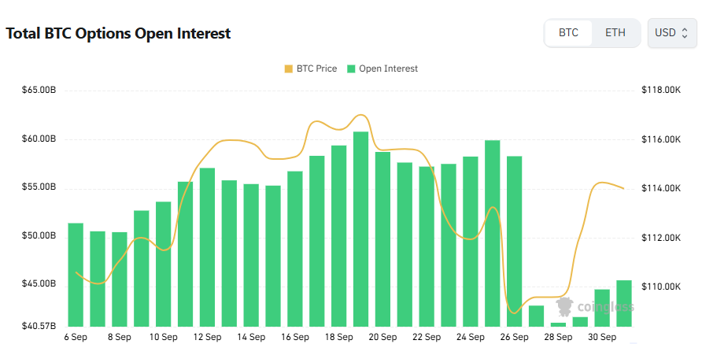Select the shortest bar at 28 Sep

pyautogui.click(x=558, y=324)
